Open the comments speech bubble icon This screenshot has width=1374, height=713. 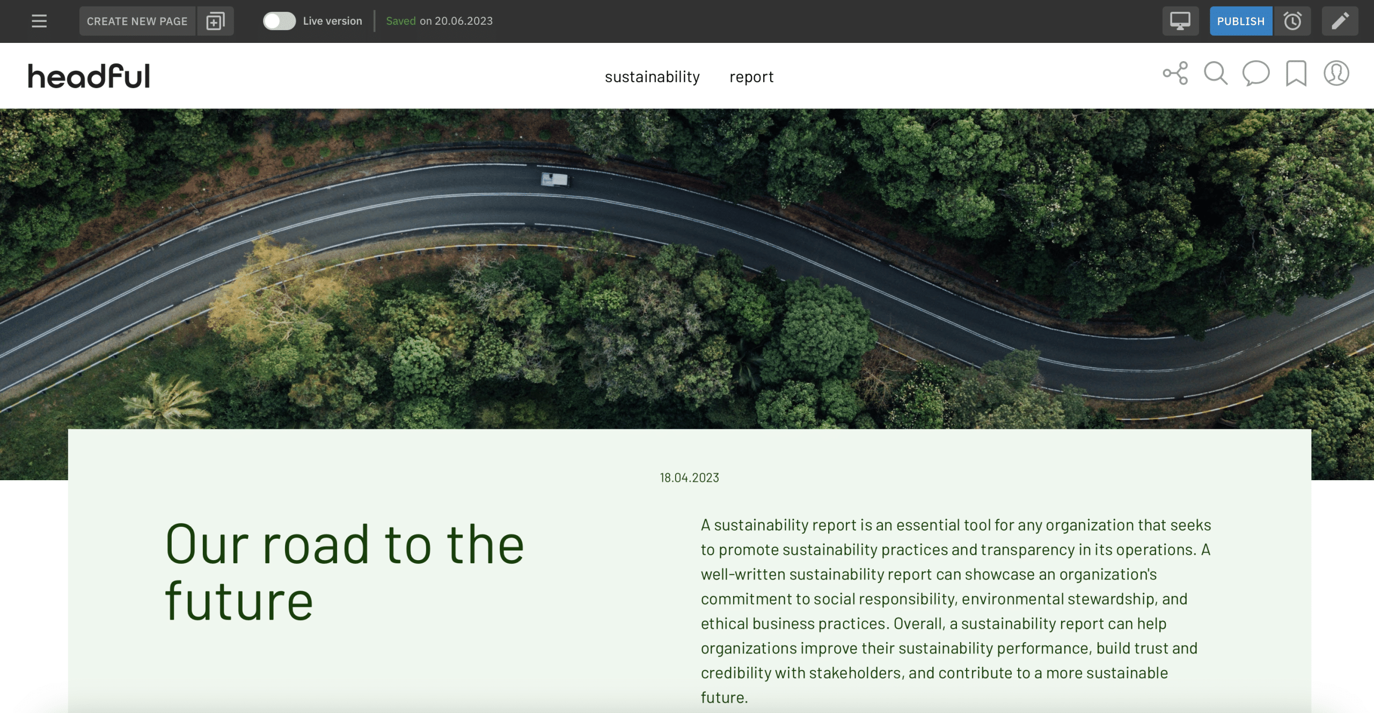coord(1256,73)
